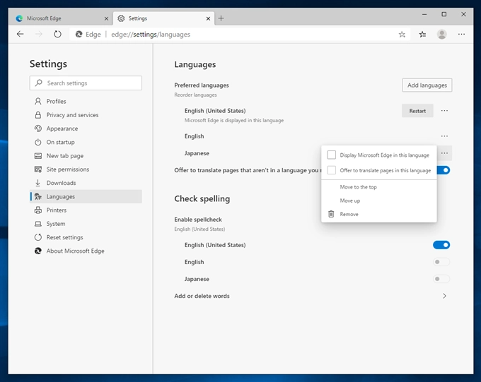The image size is (481, 382).
Task: Close the Microsoft Edge tab
Action: [106, 18]
